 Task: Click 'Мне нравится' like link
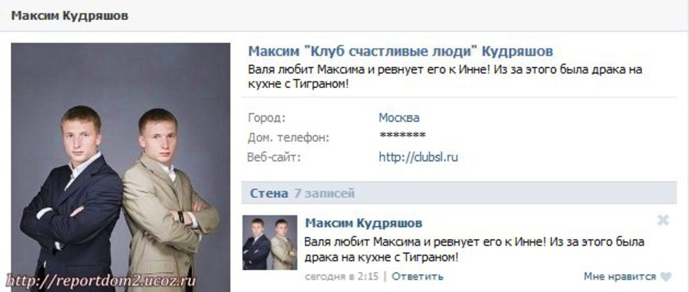coord(619,277)
